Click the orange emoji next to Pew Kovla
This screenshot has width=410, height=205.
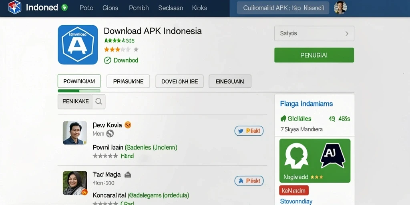[x=128, y=125]
